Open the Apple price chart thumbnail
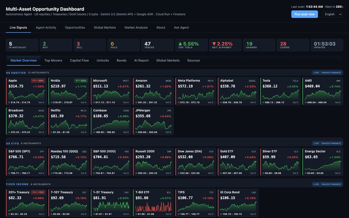This screenshot has width=349, height=218. pos(26,95)
